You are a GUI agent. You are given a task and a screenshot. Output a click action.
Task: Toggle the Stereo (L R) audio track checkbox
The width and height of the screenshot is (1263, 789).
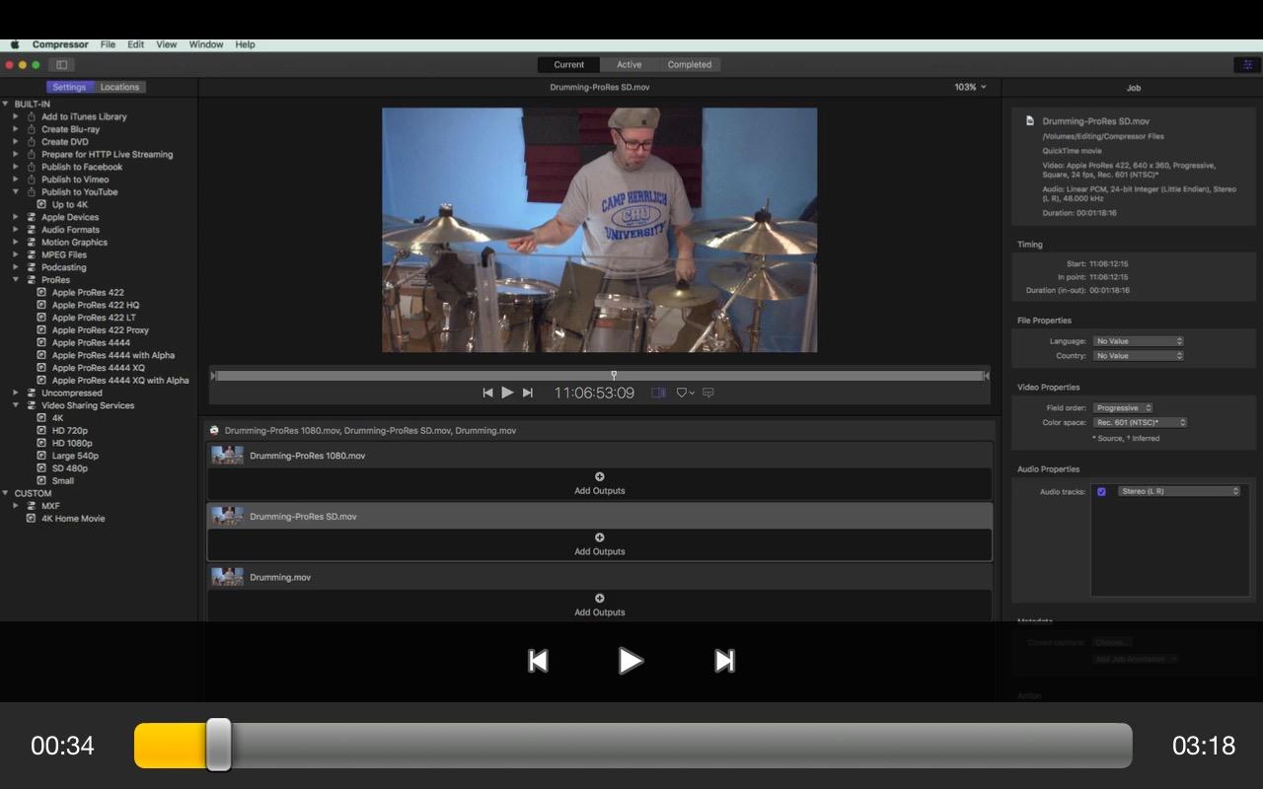tap(1101, 491)
